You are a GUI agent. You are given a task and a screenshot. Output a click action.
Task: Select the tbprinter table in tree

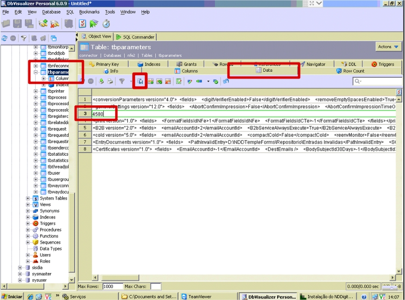(57, 91)
